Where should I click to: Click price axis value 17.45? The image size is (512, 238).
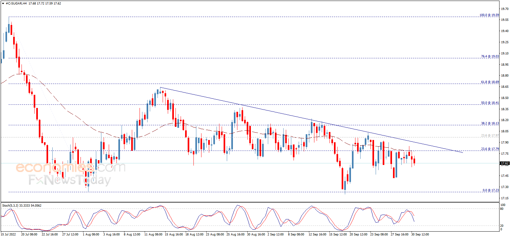[x=505, y=176]
